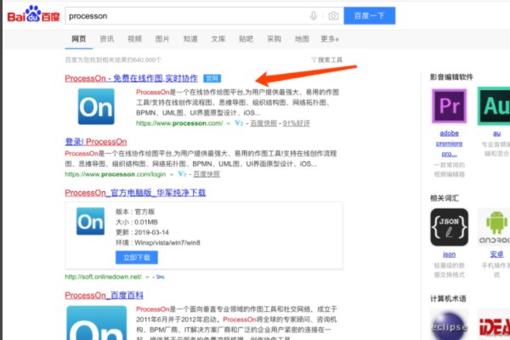This screenshot has height=340, width=510.
Task: Click the Android robot icon
Action: (x=495, y=227)
